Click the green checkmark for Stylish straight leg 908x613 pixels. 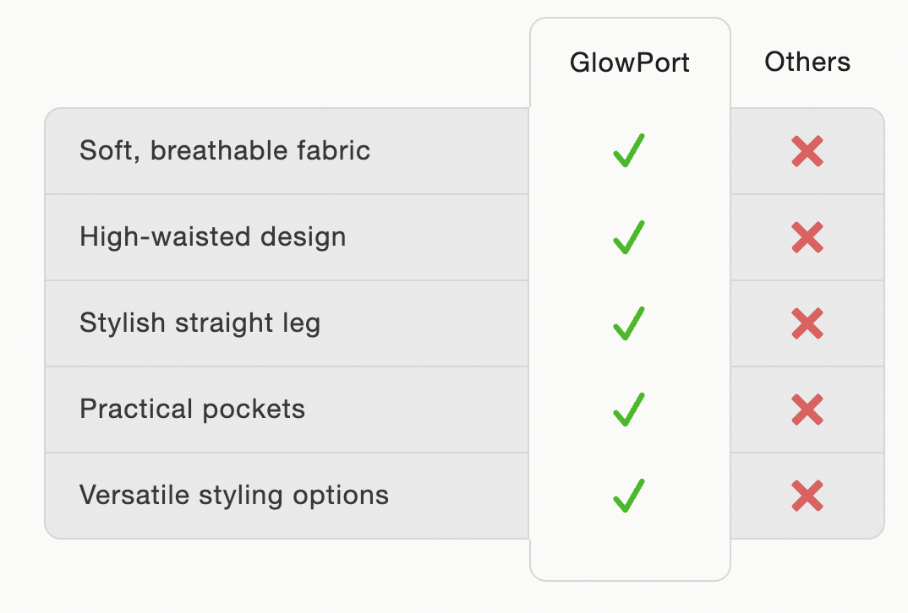[x=629, y=323]
